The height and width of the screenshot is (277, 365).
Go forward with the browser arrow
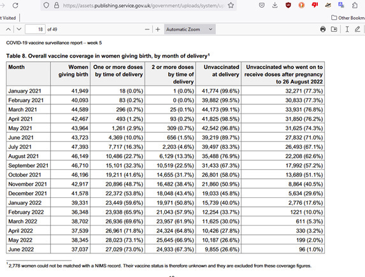[x=3, y=5]
